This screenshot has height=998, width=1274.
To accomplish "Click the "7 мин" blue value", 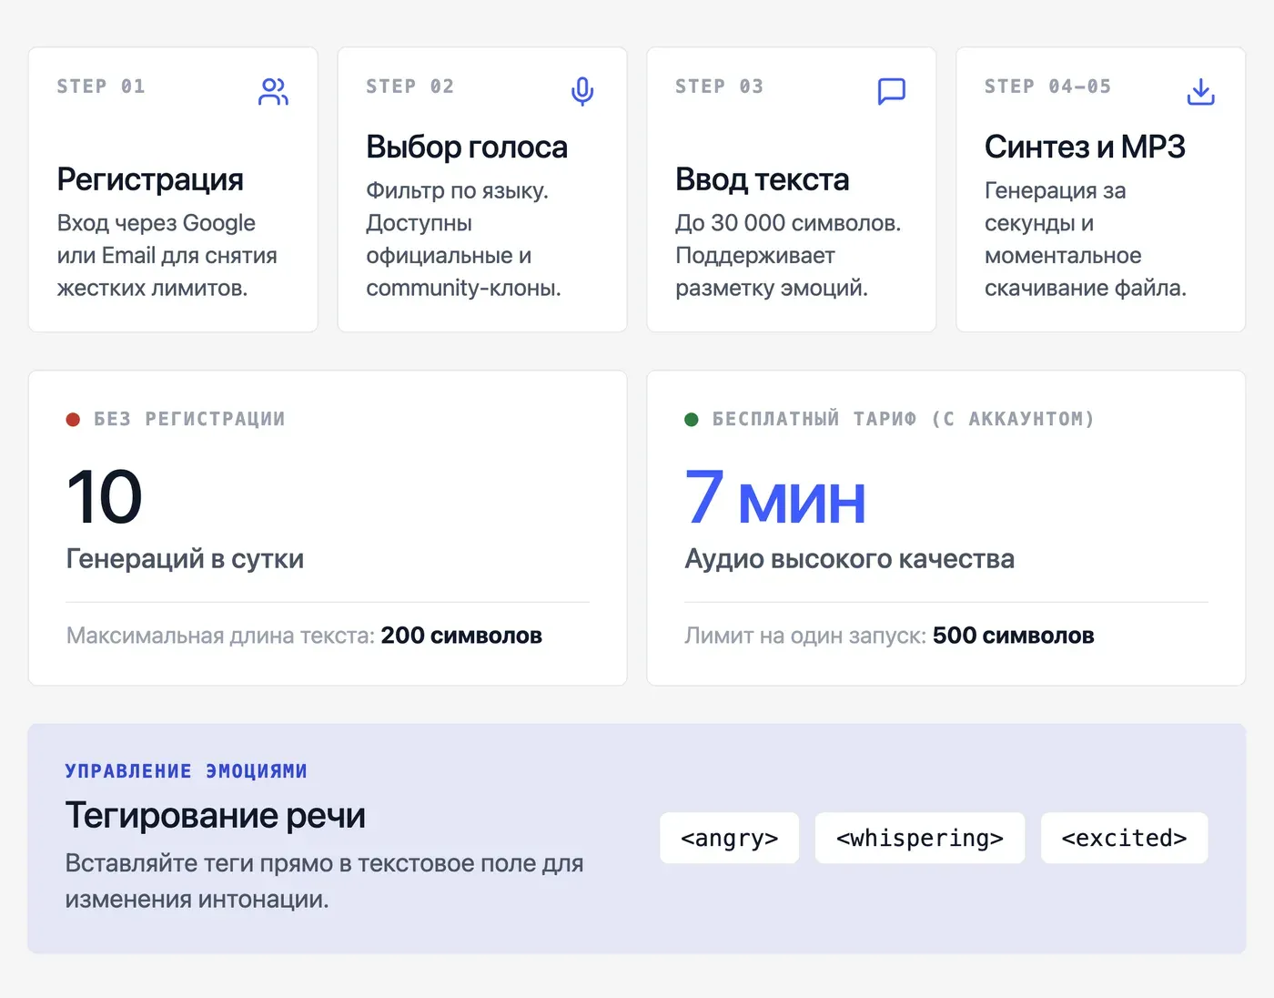I will tap(775, 497).
